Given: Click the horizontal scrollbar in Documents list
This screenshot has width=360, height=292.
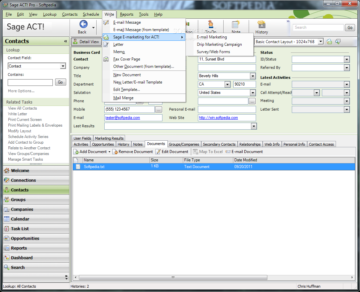Looking at the screenshot, I should point(173,277).
